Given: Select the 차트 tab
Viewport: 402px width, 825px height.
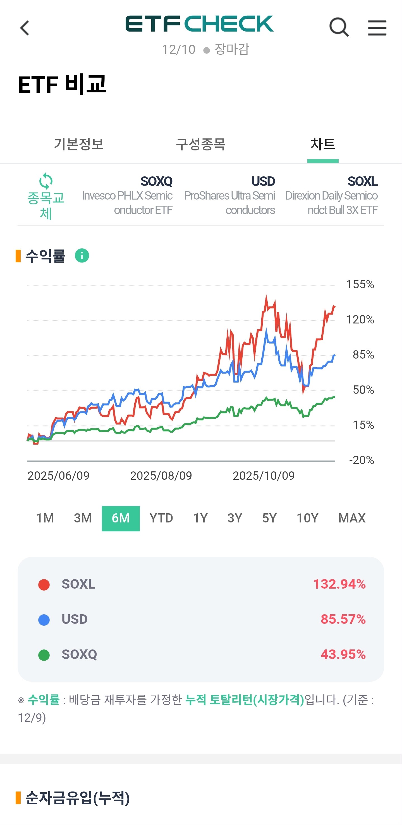Looking at the screenshot, I should (x=322, y=144).
